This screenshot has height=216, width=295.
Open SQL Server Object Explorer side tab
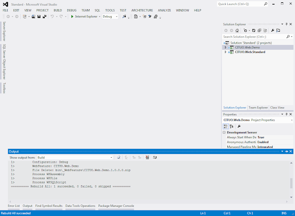[x=4, y=62]
